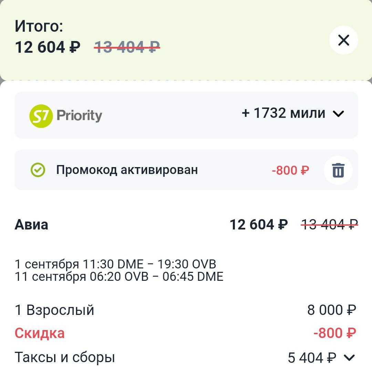
Task: Click the crossed-out 13 404 ₽ in header
Action: 127,47
